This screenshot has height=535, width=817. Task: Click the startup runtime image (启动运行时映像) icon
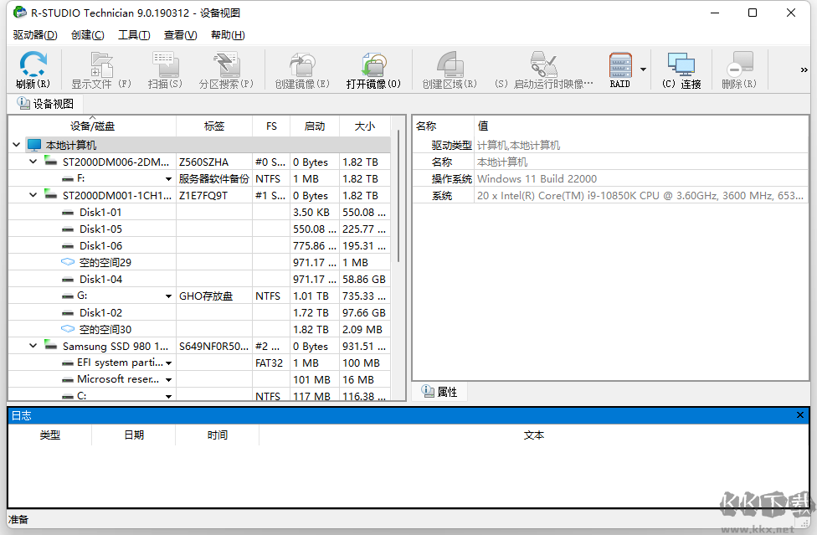(x=543, y=69)
